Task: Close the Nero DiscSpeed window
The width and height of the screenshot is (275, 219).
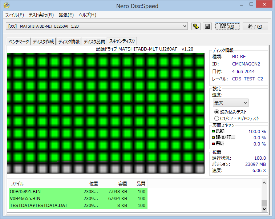Action: point(264,4)
